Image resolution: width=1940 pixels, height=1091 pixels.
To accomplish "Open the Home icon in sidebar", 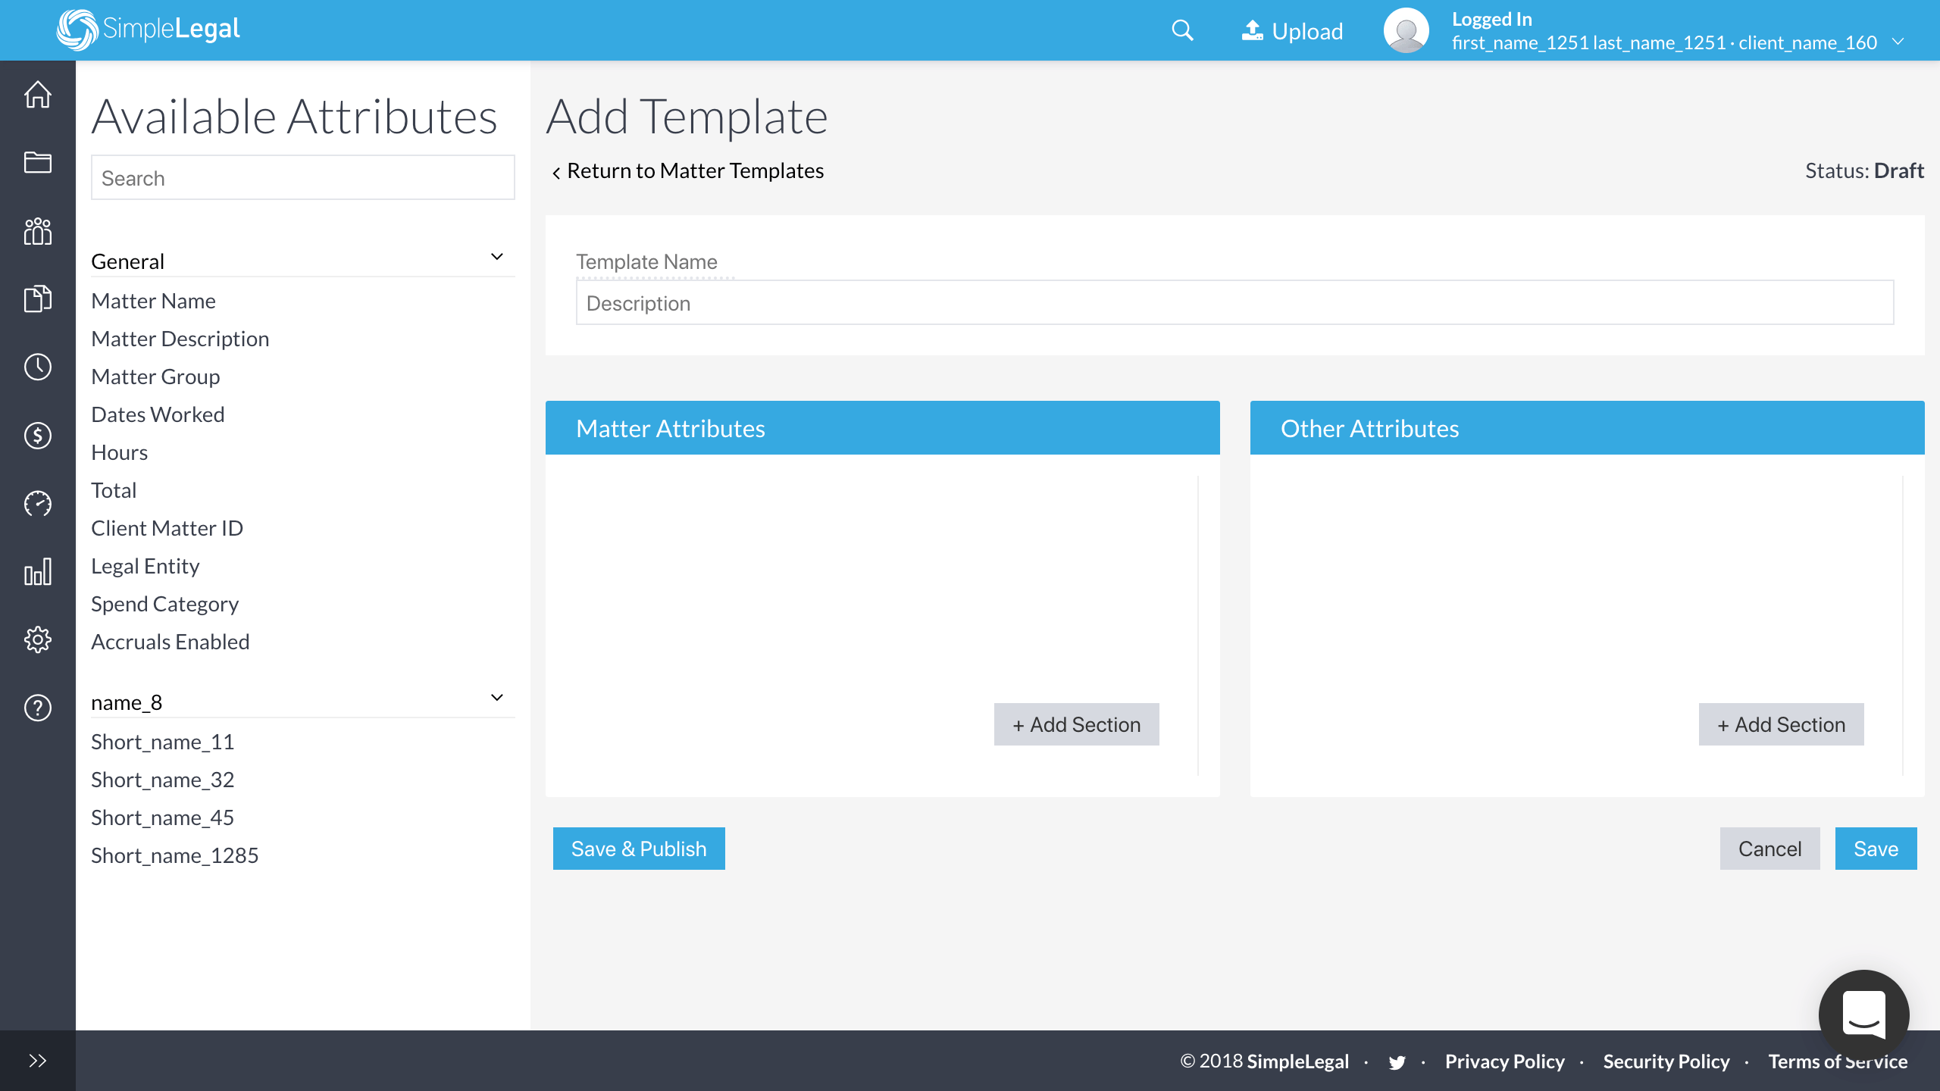I will point(37,94).
